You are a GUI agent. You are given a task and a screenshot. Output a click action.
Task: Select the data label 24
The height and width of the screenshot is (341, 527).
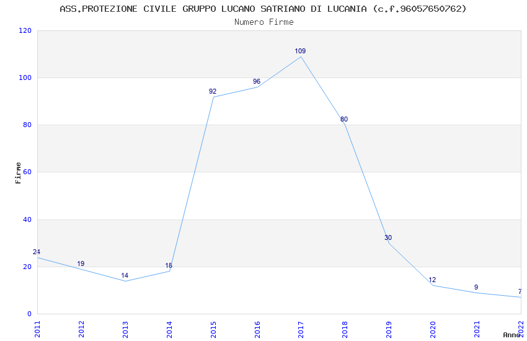pos(37,252)
